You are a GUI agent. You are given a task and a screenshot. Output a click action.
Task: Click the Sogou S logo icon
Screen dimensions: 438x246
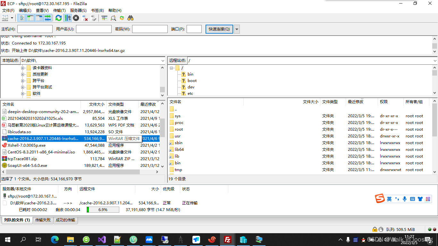(x=380, y=199)
